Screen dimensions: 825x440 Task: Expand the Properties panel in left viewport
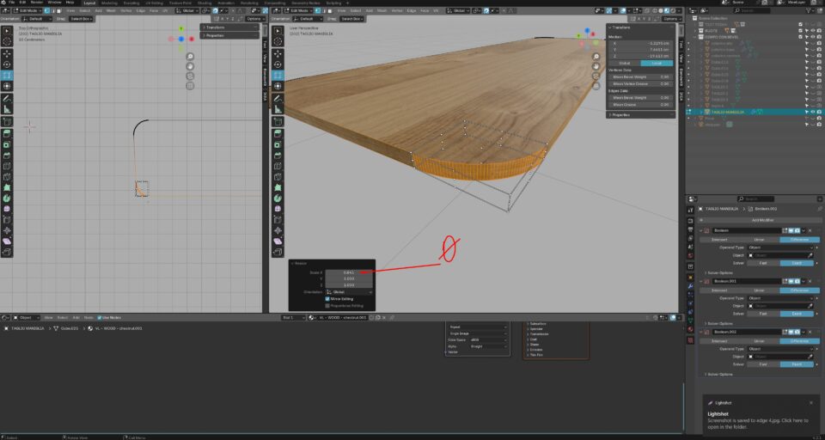215,35
